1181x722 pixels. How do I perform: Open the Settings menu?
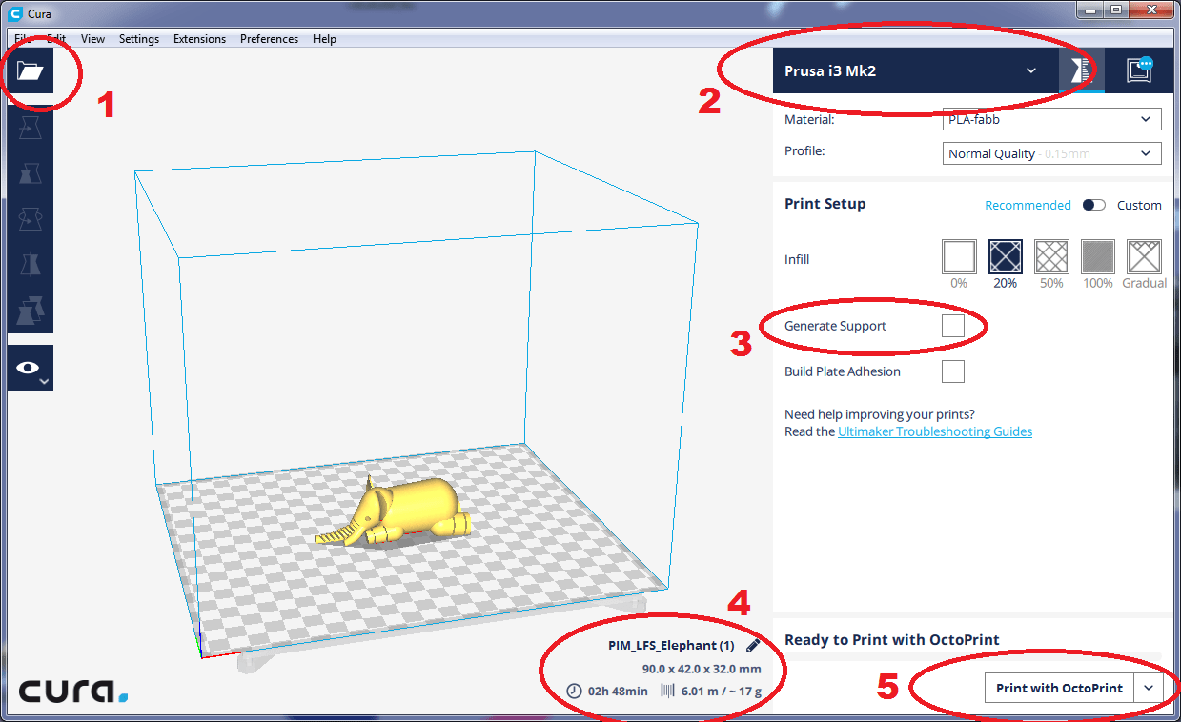coord(139,39)
